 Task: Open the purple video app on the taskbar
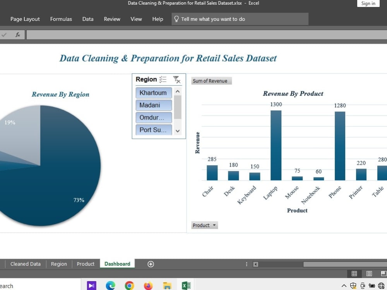(x=92, y=286)
